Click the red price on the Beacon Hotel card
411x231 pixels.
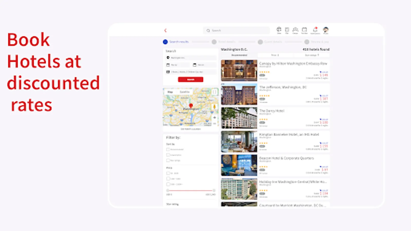coord(325,170)
